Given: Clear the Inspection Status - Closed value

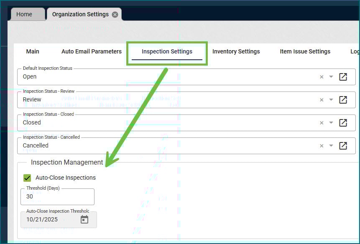Looking at the screenshot, I should (322, 123).
